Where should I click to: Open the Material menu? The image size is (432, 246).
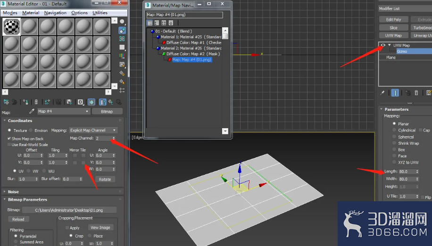[x=31, y=13]
